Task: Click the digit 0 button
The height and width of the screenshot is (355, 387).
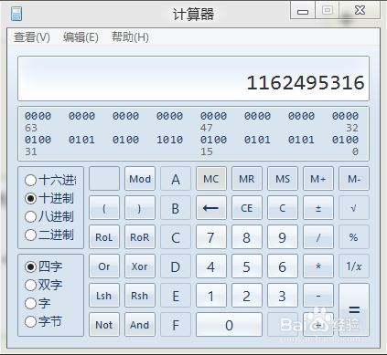Action: pyautogui.click(x=229, y=325)
